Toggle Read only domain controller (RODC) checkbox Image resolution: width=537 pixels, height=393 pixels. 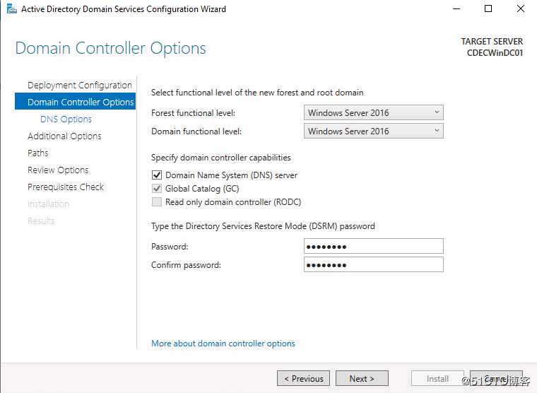point(157,202)
